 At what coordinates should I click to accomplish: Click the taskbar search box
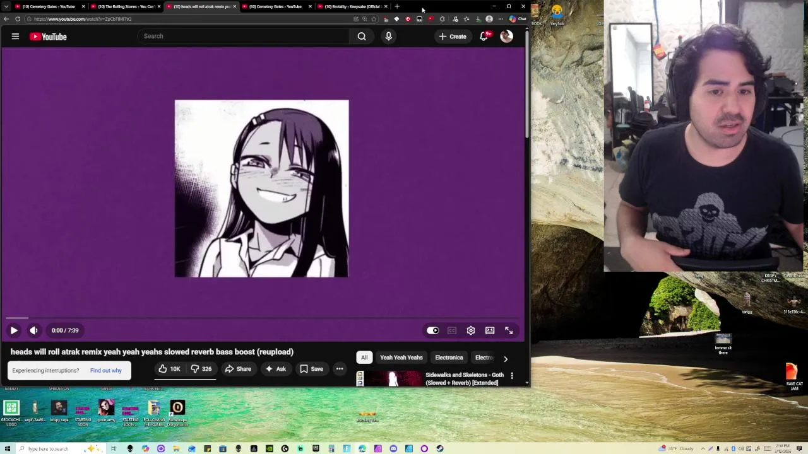pos(60,448)
